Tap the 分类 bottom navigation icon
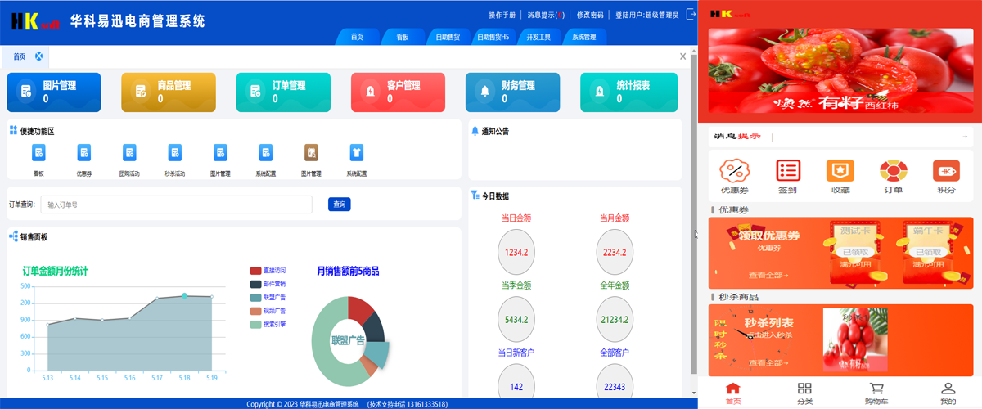The width and height of the screenshot is (982, 409). point(804,393)
